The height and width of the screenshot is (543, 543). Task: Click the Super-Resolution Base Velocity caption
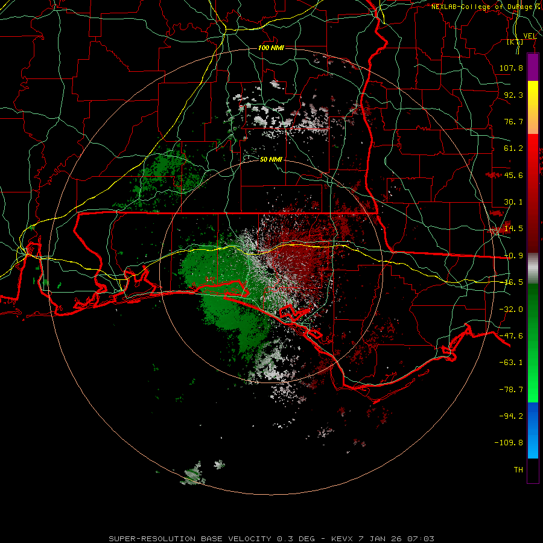(x=271, y=539)
